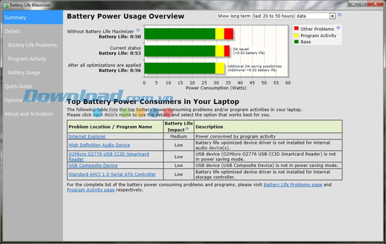Open Program Activity in sidebar
The image size is (386, 244).
click(27, 58)
